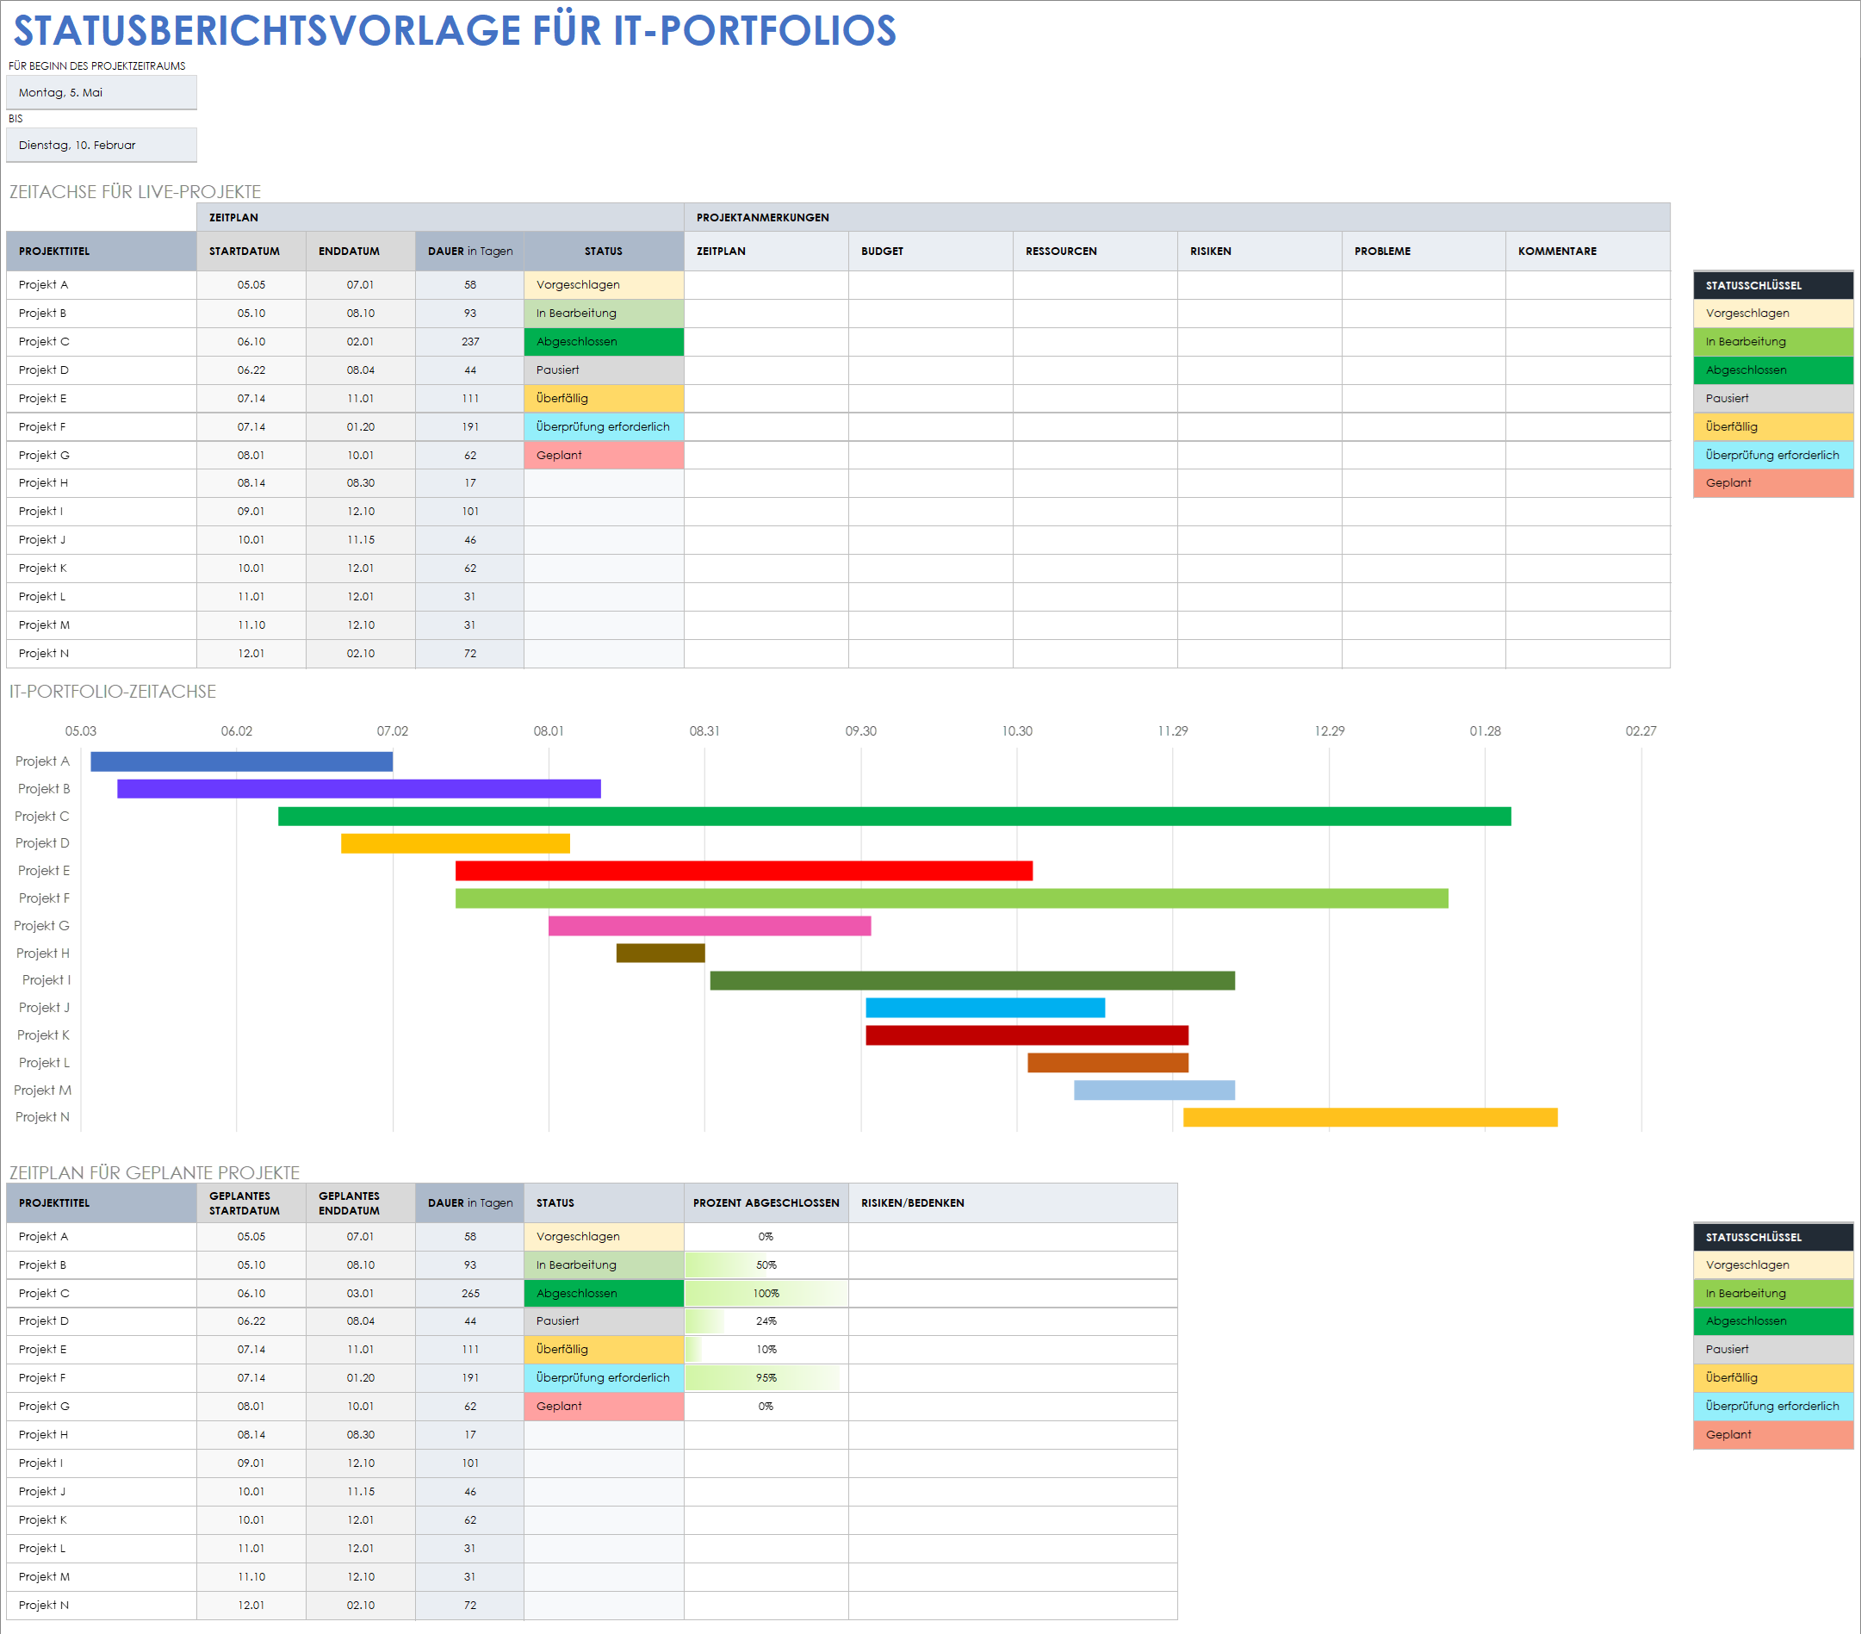Click the 100% progress cell for Projekt C
1861x1634 pixels.
click(x=766, y=1294)
